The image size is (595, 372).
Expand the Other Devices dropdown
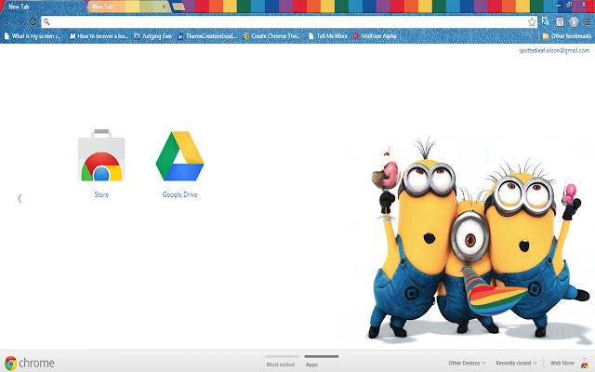coord(467,364)
